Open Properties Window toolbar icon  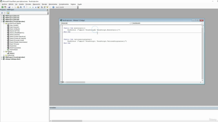pyautogui.click(x=45, y=7)
